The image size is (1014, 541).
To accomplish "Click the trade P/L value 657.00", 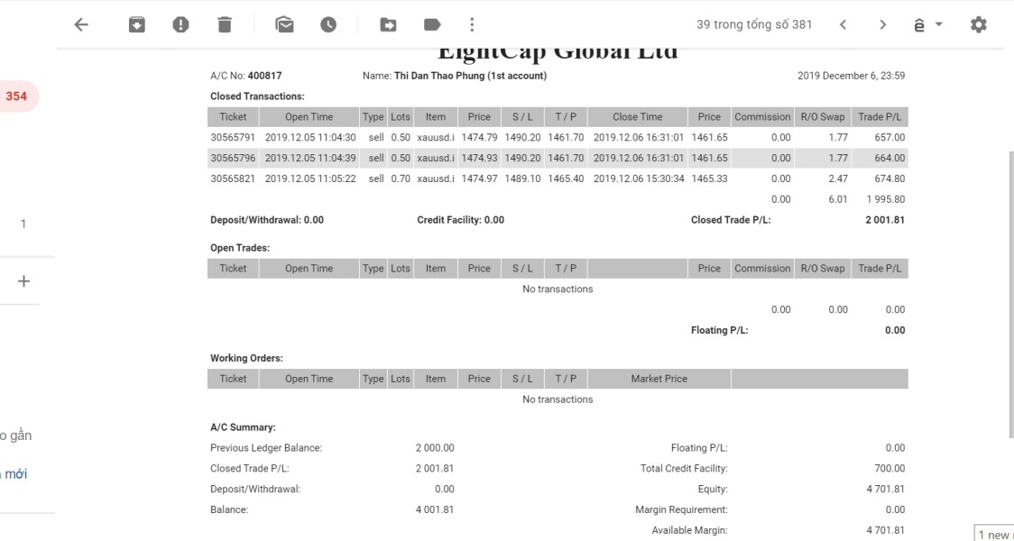I will [890, 137].
